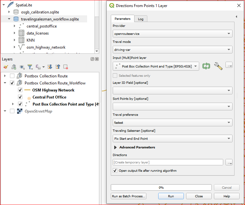Click the central_postoffice point layer icon

pyautogui.click(x=21, y=26)
